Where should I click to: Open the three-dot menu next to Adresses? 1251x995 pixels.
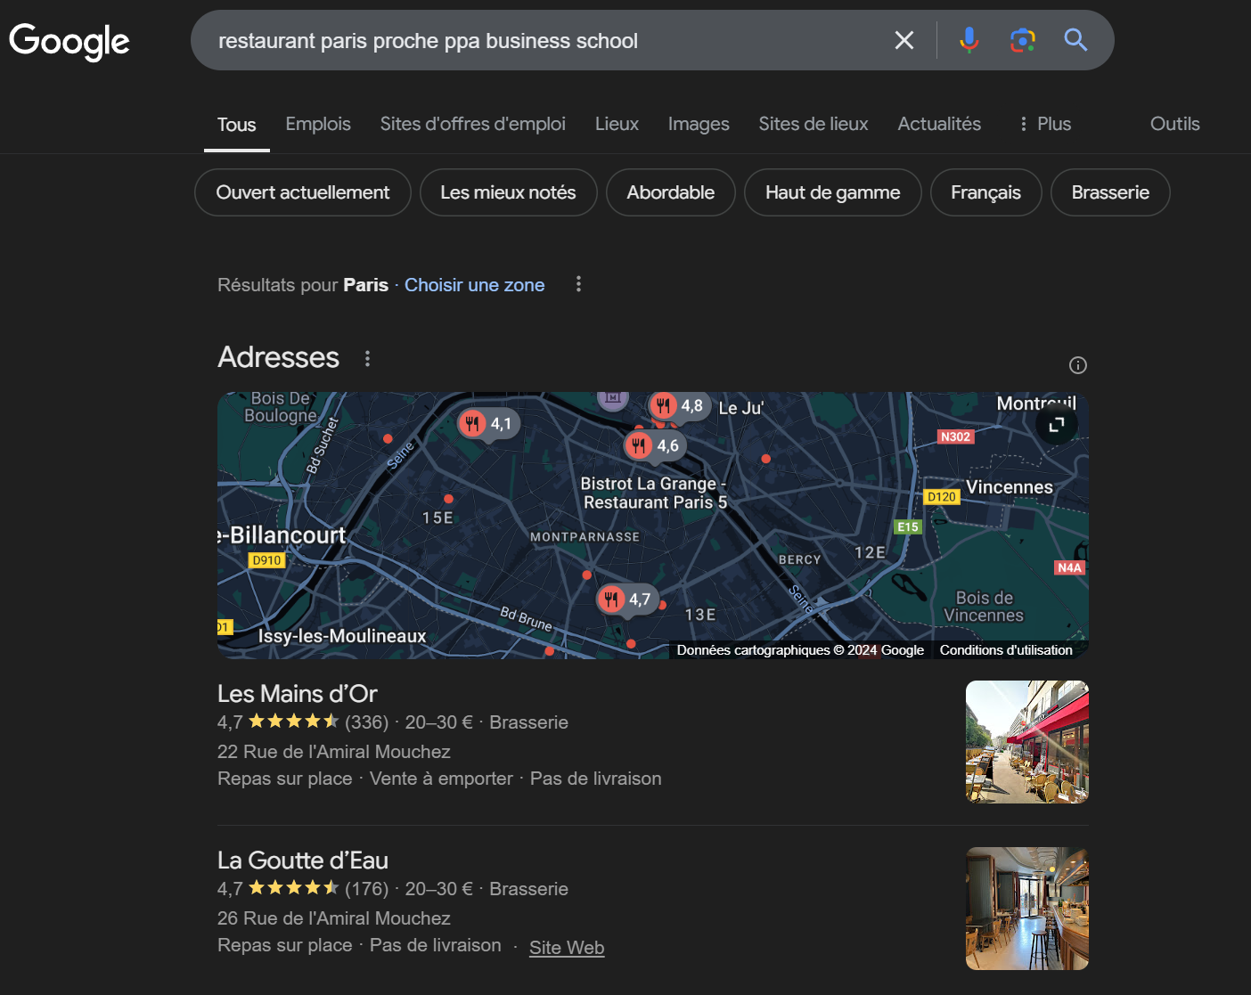pos(367,358)
